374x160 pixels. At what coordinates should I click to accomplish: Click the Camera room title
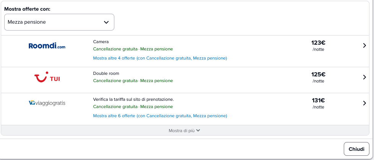coord(101,42)
